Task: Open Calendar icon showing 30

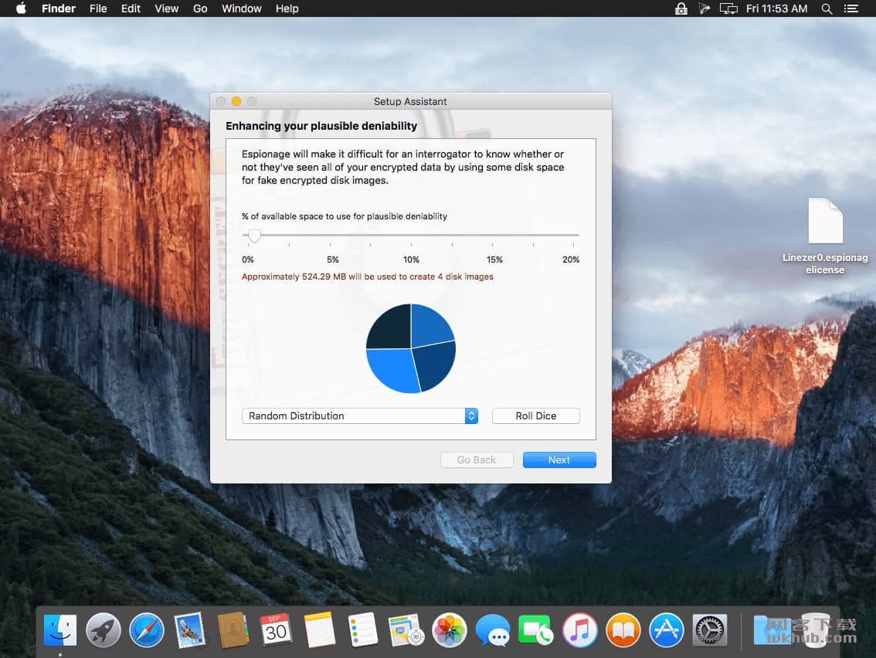Action: click(x=276, y=630)
